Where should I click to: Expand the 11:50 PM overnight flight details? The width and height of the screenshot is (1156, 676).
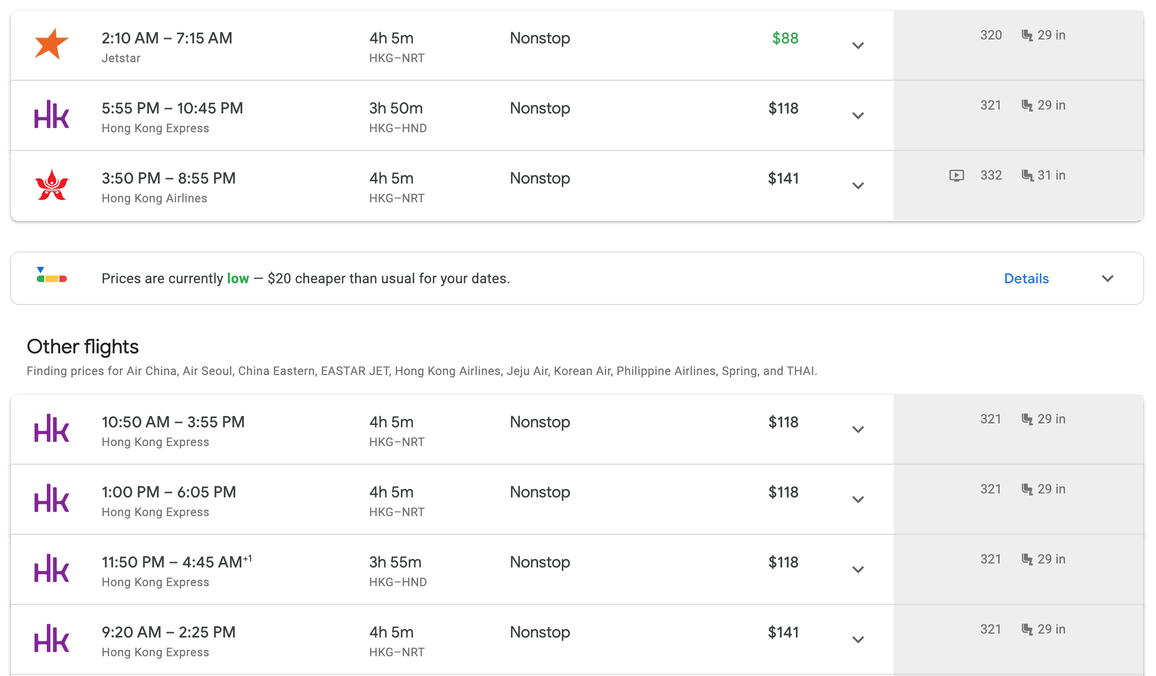pos(858,569)
